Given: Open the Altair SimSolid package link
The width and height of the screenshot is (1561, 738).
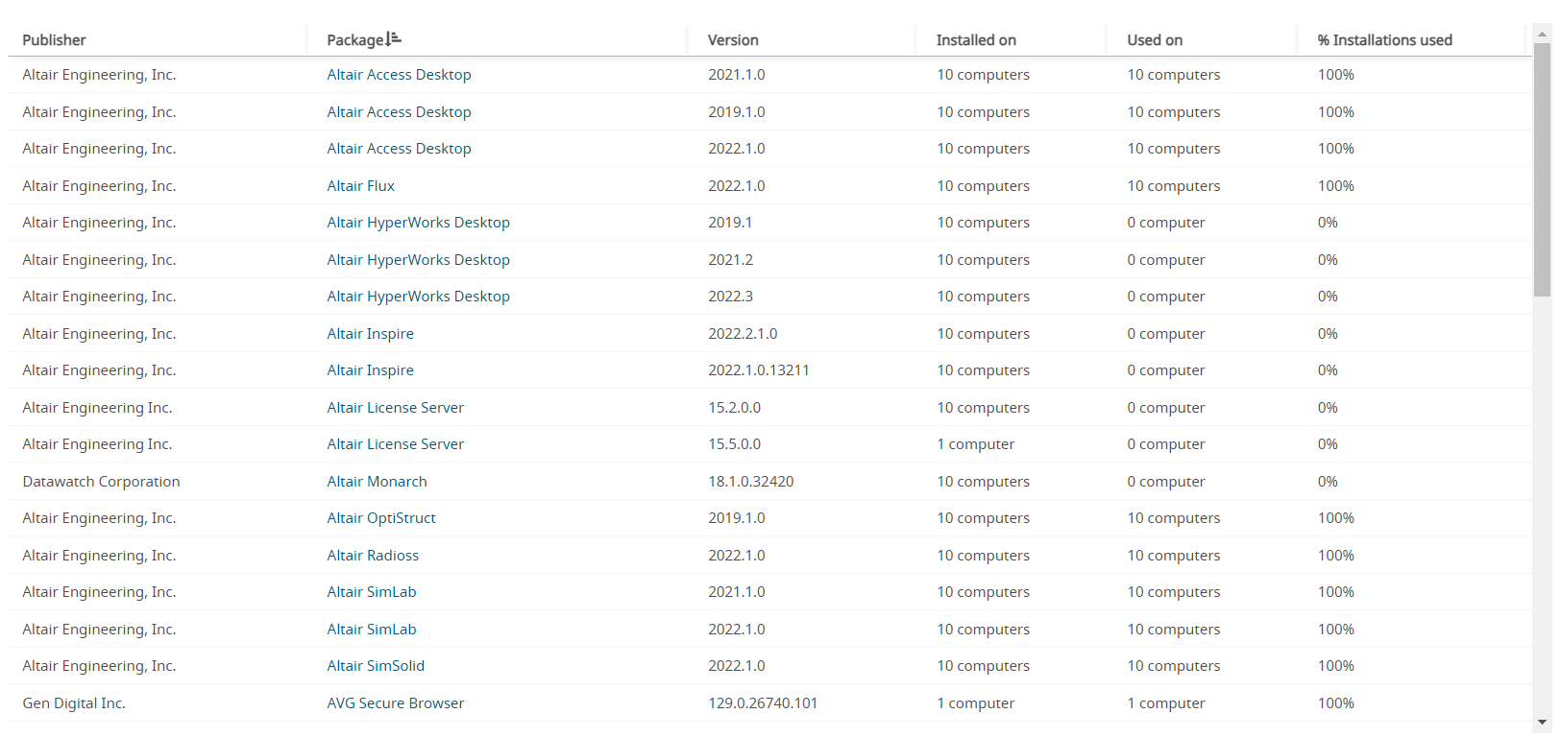Looking at the screenshot, I should click(376, 666).
